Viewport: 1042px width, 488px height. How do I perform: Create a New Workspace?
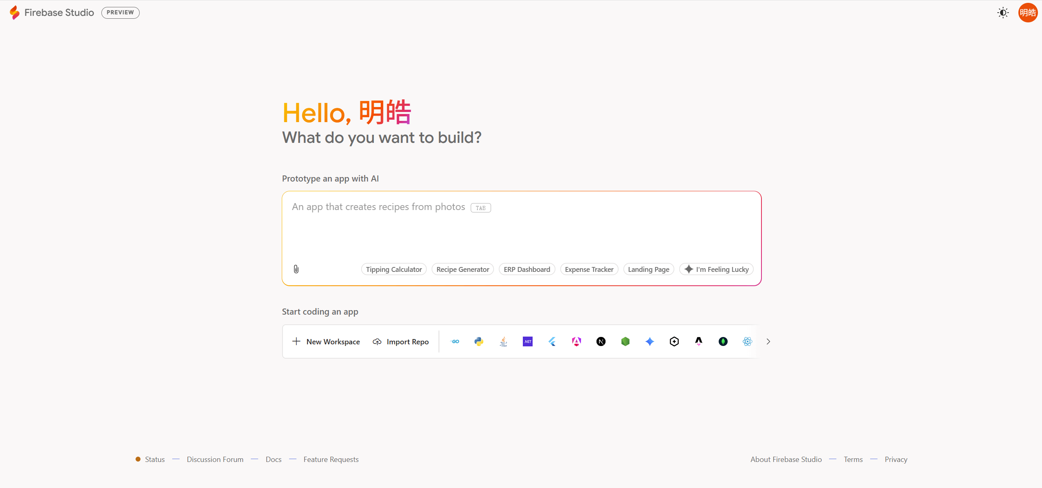coord(326,341)
